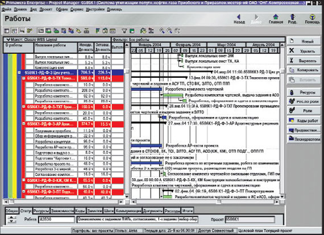This screenshot has height=235, width=324.
Task: Click the blue 'Разработка АР-части проекта' Gantt bar
Action: (x=147, y=146)
